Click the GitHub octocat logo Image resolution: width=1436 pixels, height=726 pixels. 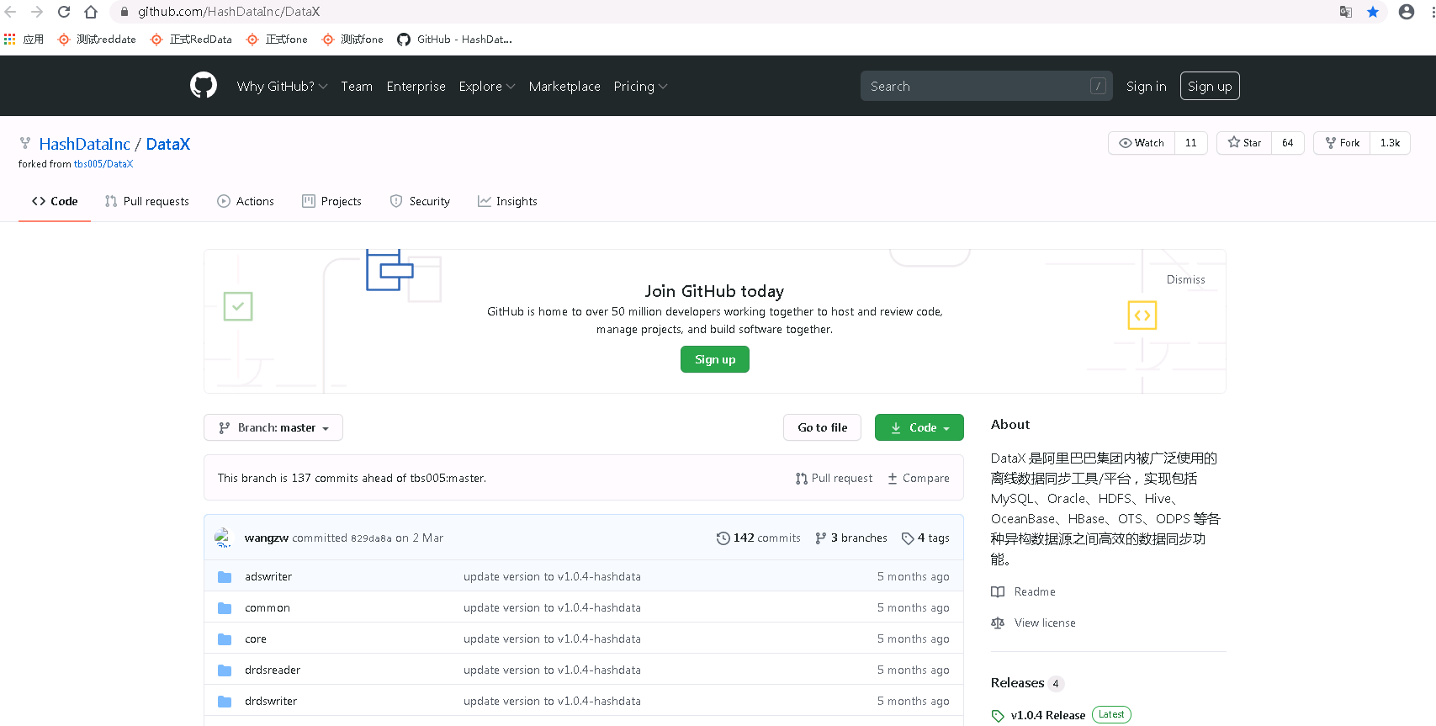pyautogui.click(x=204, y=86)
